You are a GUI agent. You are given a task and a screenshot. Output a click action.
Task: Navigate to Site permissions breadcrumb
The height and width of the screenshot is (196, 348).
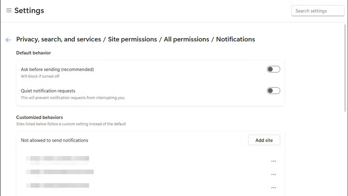pos(132,39)
